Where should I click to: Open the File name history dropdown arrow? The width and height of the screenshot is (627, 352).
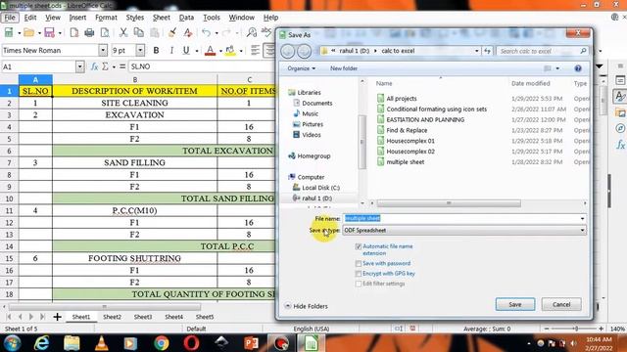coord(582,219)
